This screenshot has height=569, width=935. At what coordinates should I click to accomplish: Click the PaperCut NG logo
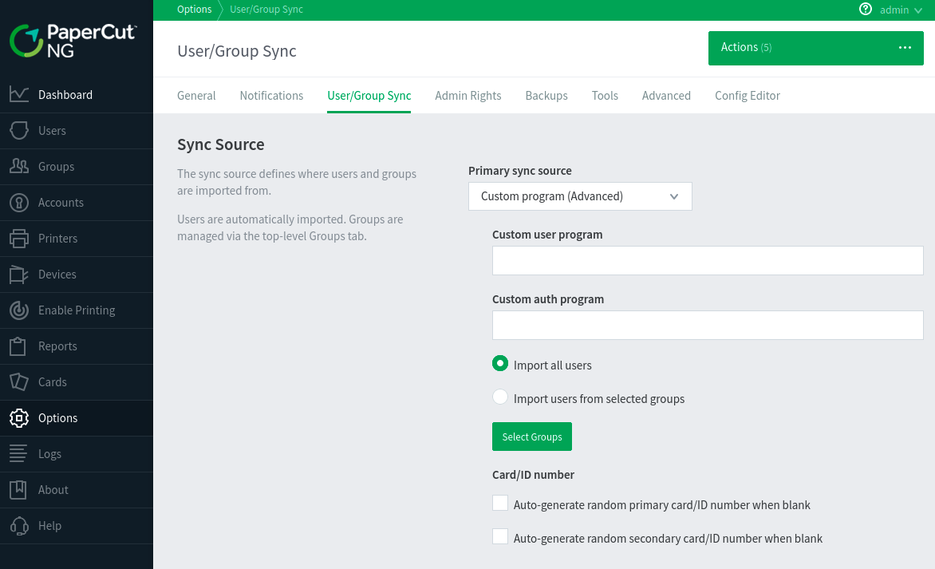tap(73, 41)
